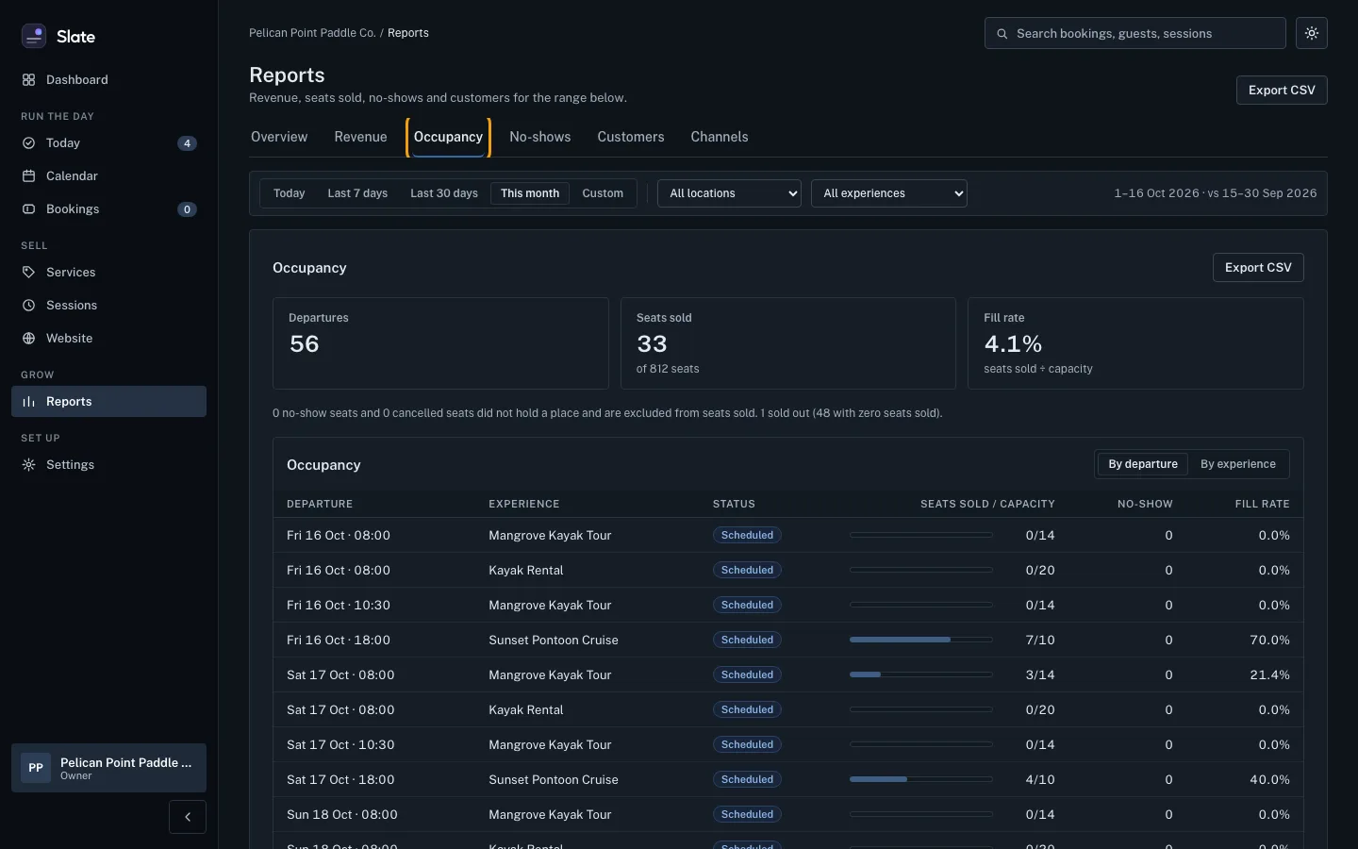Open the Calendar page
The height and width of the screenshot is (849, 1358).
[108, 176]
